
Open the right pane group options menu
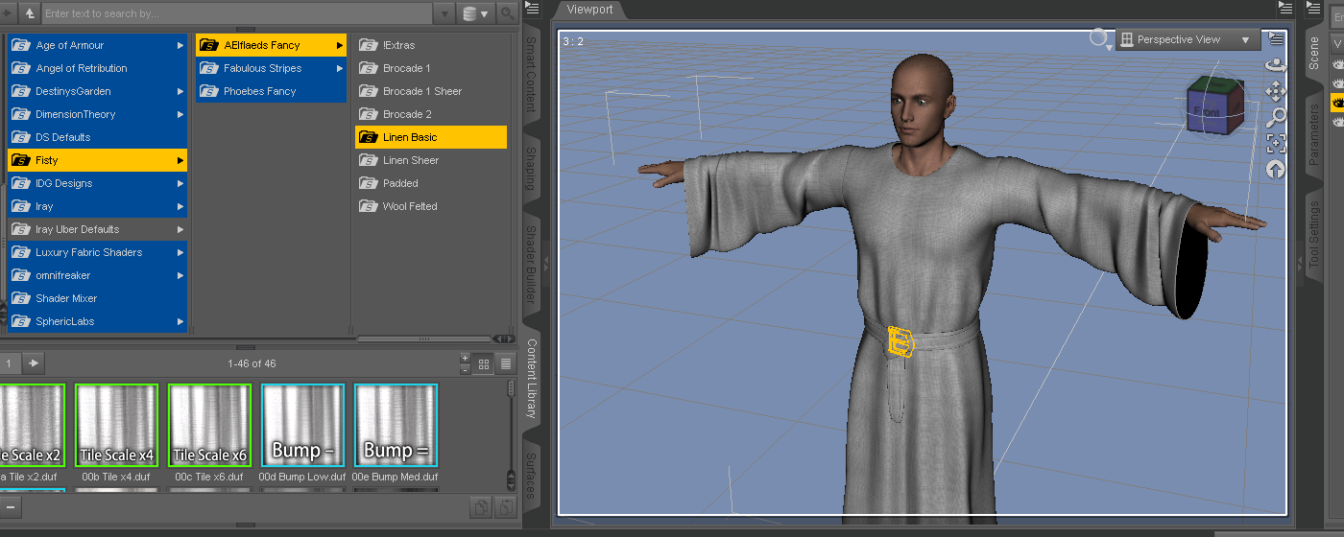point(1313,9)
